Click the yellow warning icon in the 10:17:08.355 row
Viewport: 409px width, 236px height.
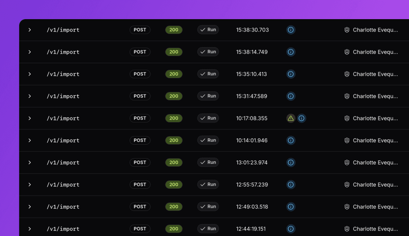tap(291, 118)
